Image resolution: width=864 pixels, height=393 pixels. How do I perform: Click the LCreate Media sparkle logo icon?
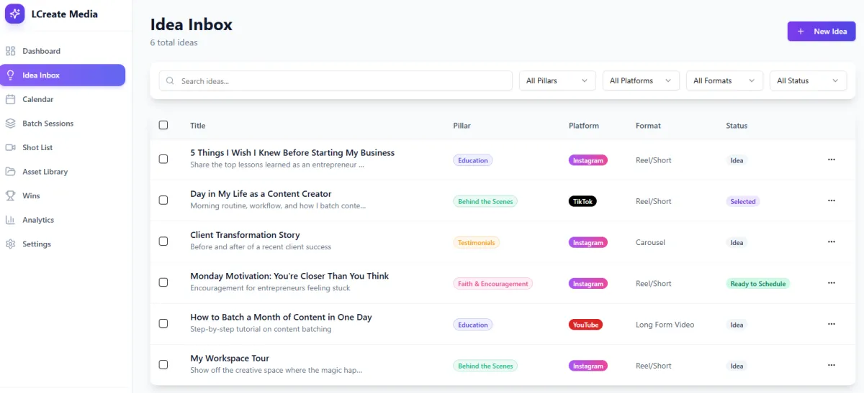tap(15, 14)
